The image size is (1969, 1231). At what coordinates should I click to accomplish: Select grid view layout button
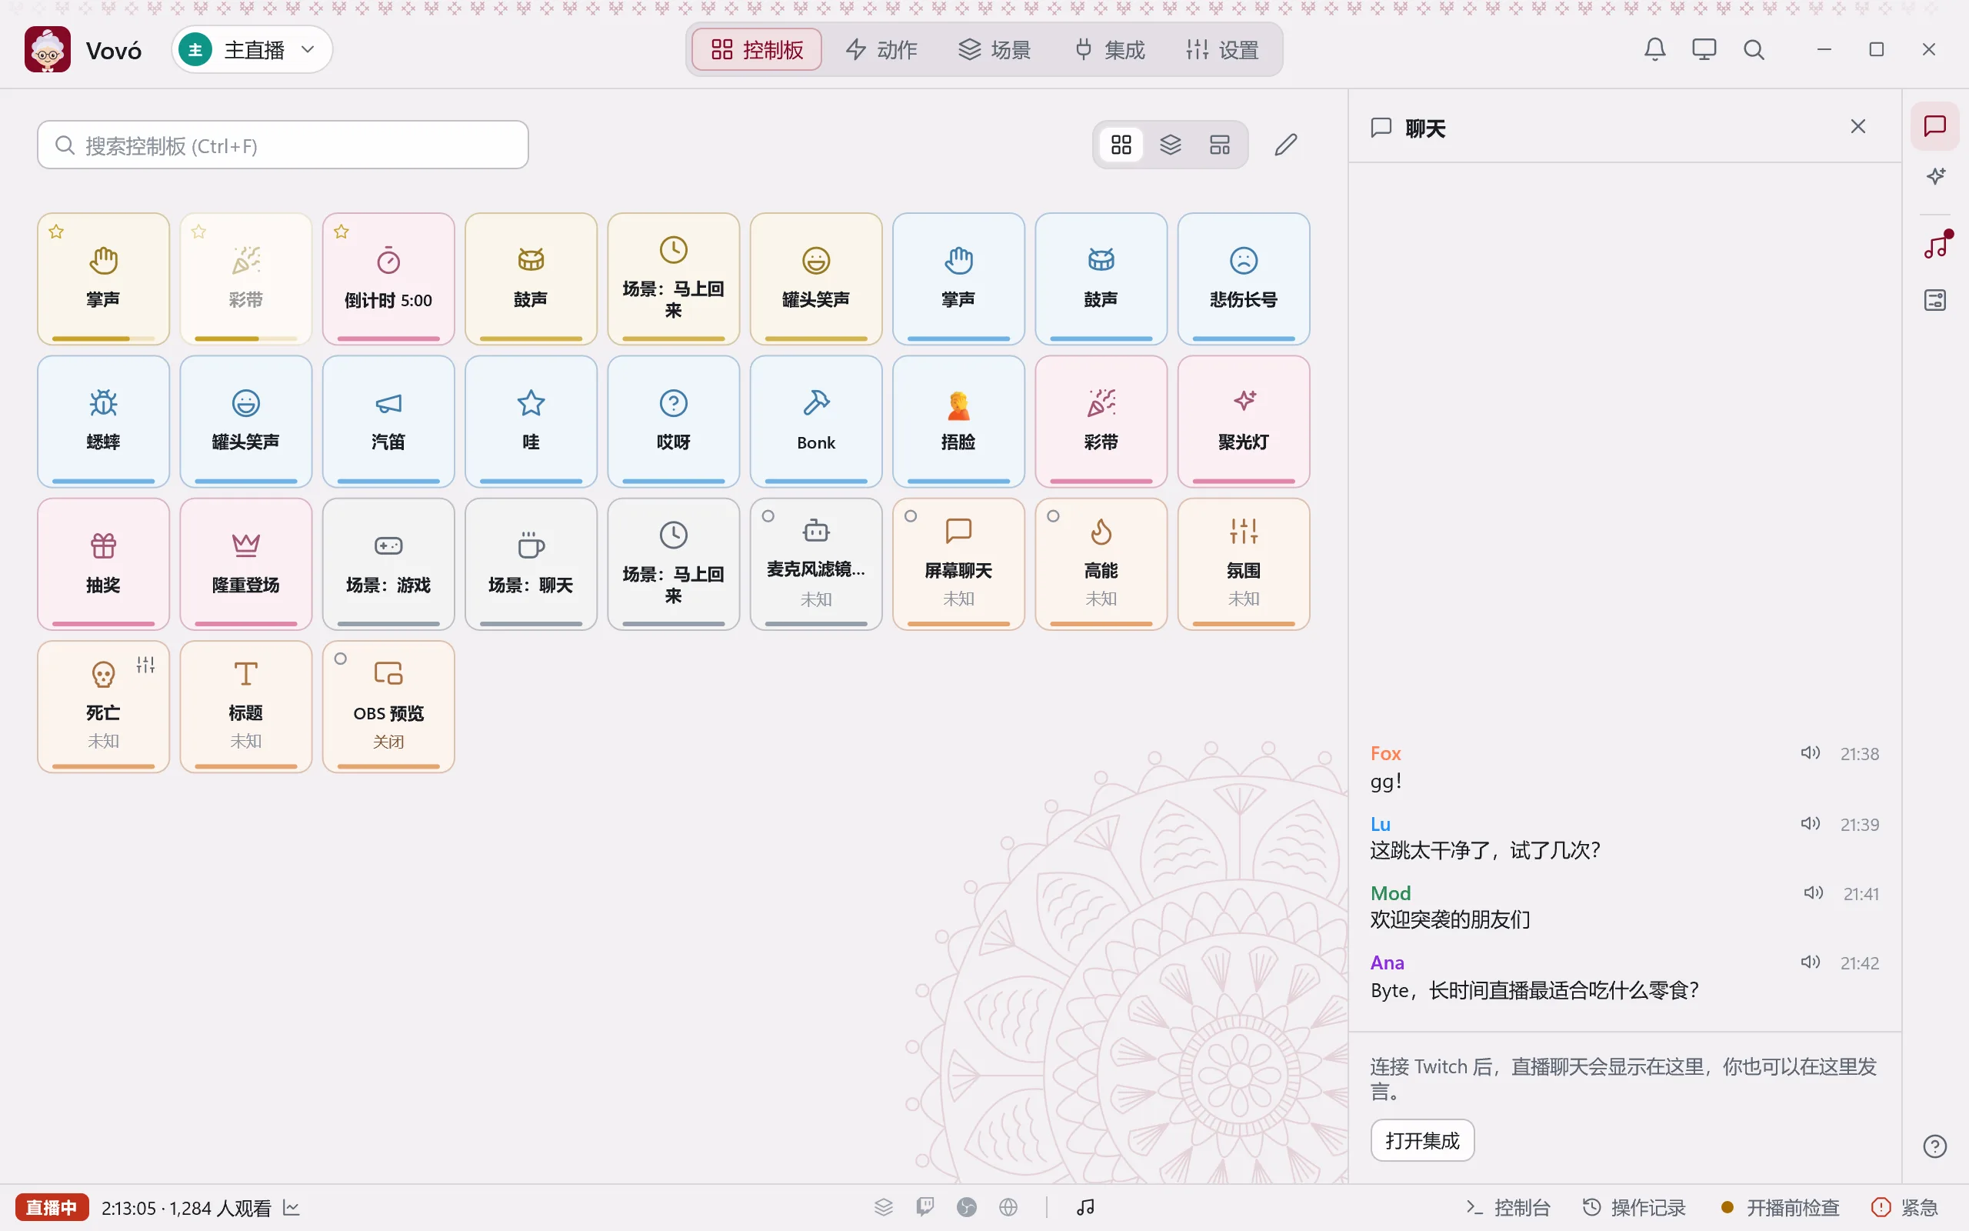(1121, 145)
